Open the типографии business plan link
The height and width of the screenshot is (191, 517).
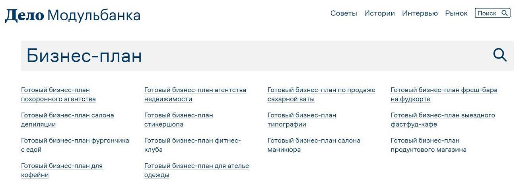[x=301, y=120]
